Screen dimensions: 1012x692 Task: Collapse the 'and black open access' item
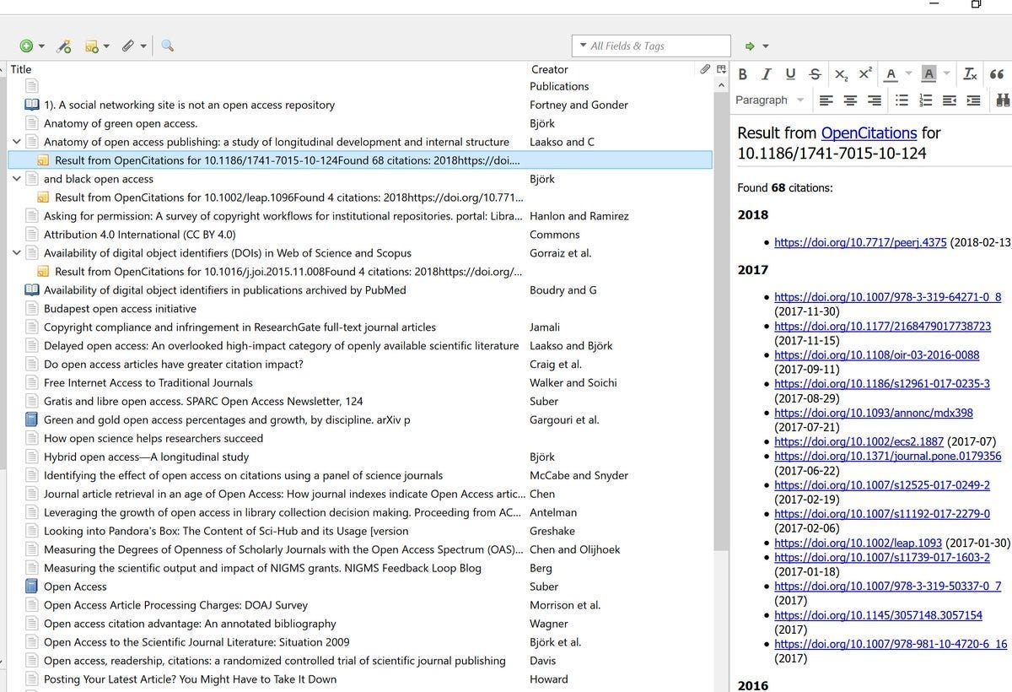click(17, 179)
